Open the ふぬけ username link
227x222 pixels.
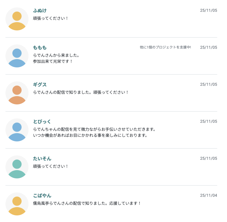tap(40, 11)
